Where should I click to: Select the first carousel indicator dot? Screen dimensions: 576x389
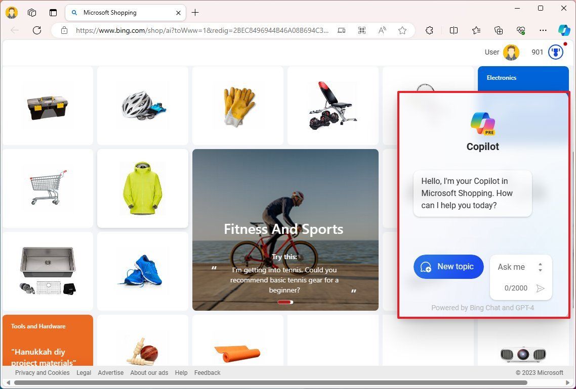point(281,302)
